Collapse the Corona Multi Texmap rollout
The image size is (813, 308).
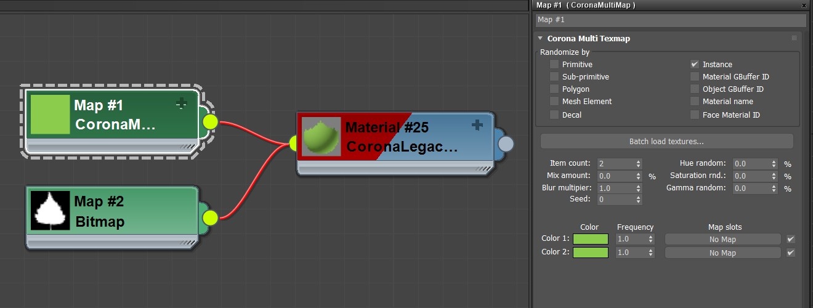(540, 38)
